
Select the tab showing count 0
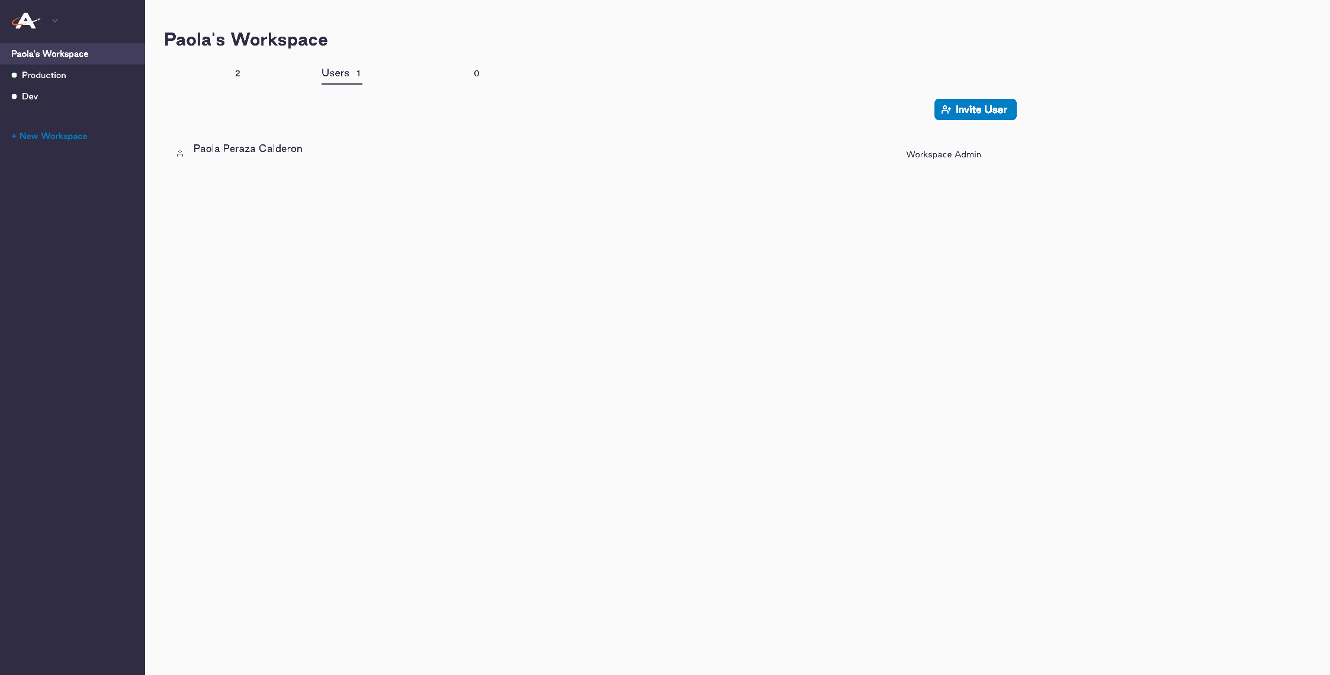[x=477, y=73]
